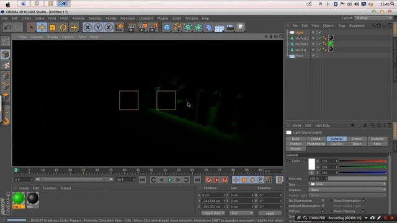Add a Camera object

(230, 27)
